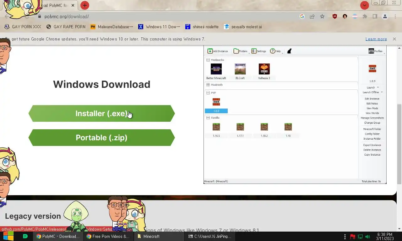Click the scrollbar down arrow
Image resolution: width=402 pixels, height=241 pixels.
[399, 229]
